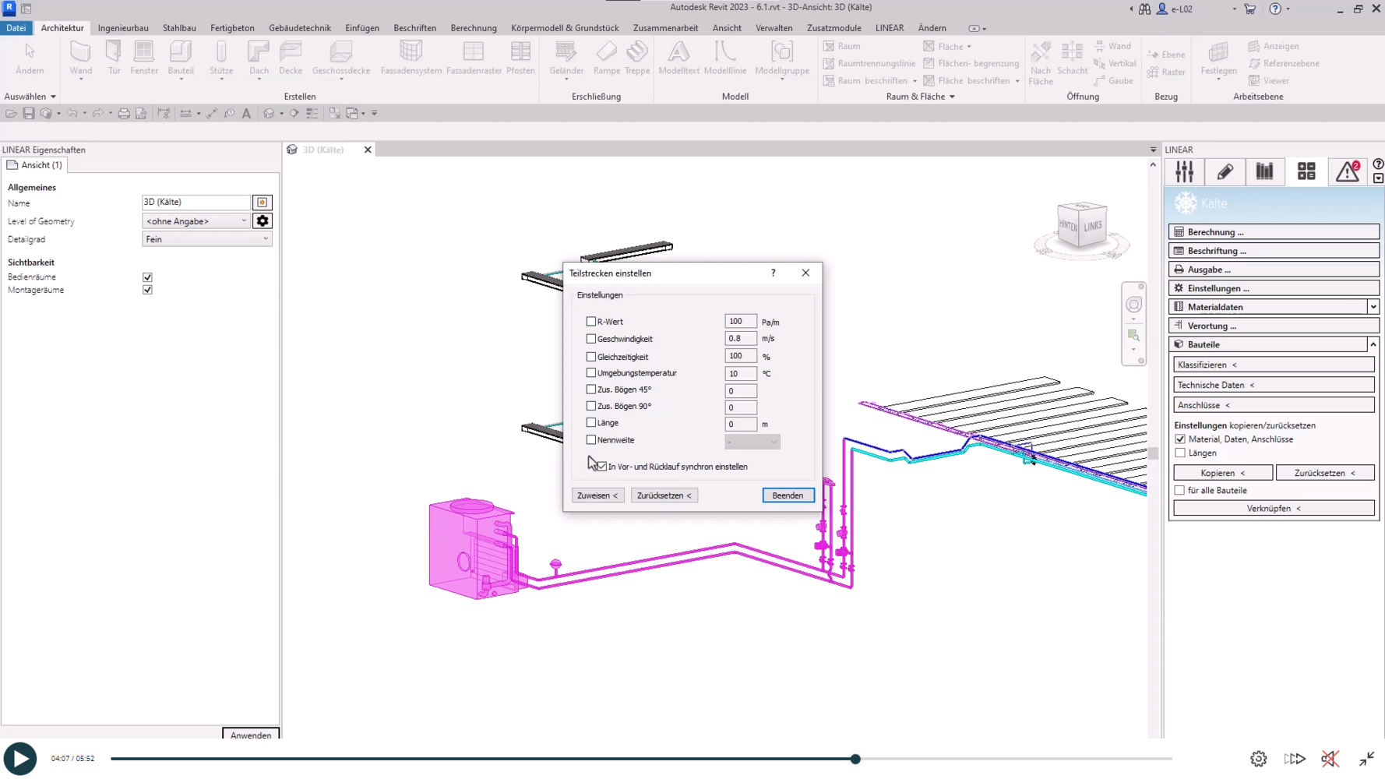Collapse the Bauteile section
The height and width of the screenshot is (779, 1385).
(x=1373, y=344)
